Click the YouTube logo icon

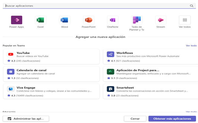[11, 54]
